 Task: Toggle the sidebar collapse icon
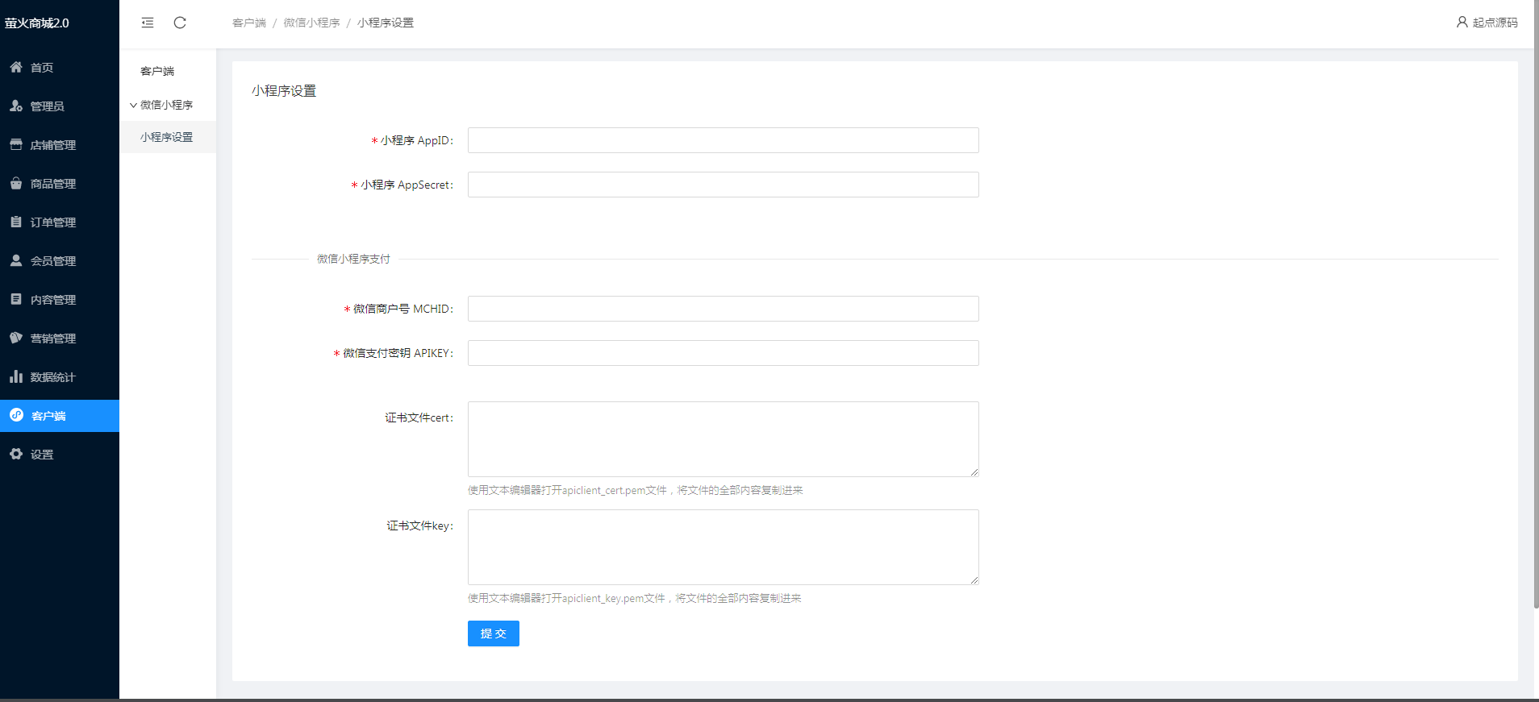(x=148, y=23)
